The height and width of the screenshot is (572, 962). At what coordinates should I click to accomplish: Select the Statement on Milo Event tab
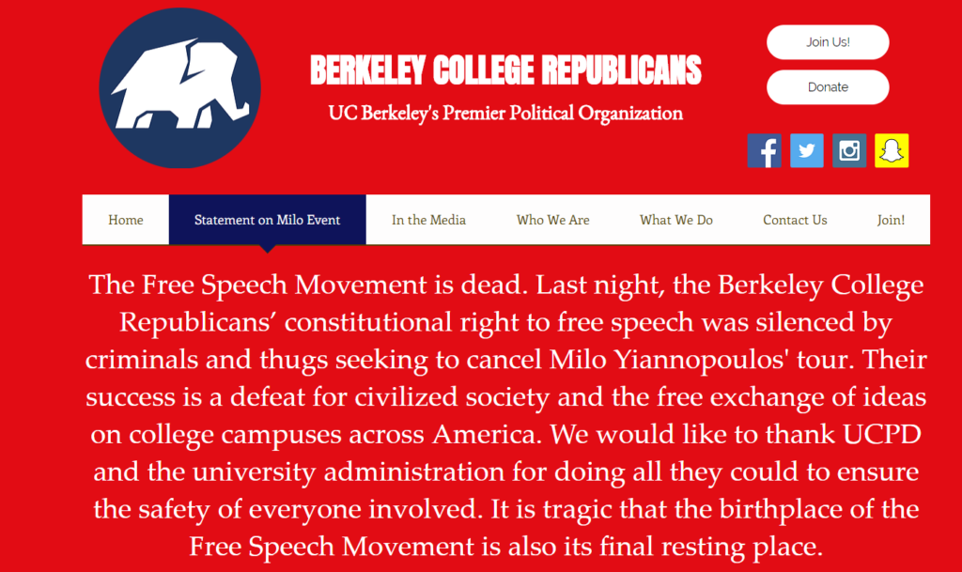click(267, 220)
